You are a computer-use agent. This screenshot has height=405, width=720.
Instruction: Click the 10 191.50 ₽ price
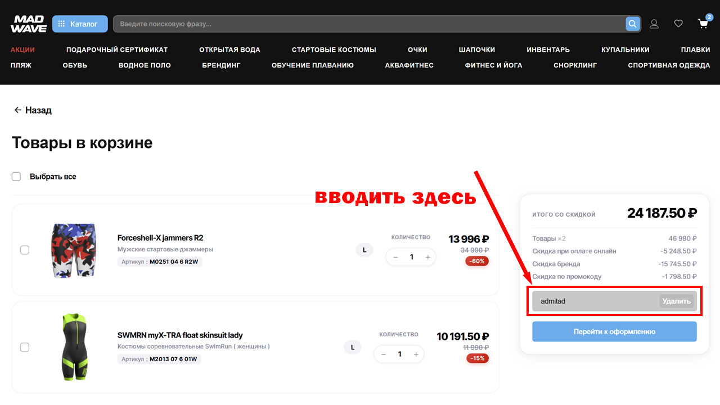click(x=463, y=336)
